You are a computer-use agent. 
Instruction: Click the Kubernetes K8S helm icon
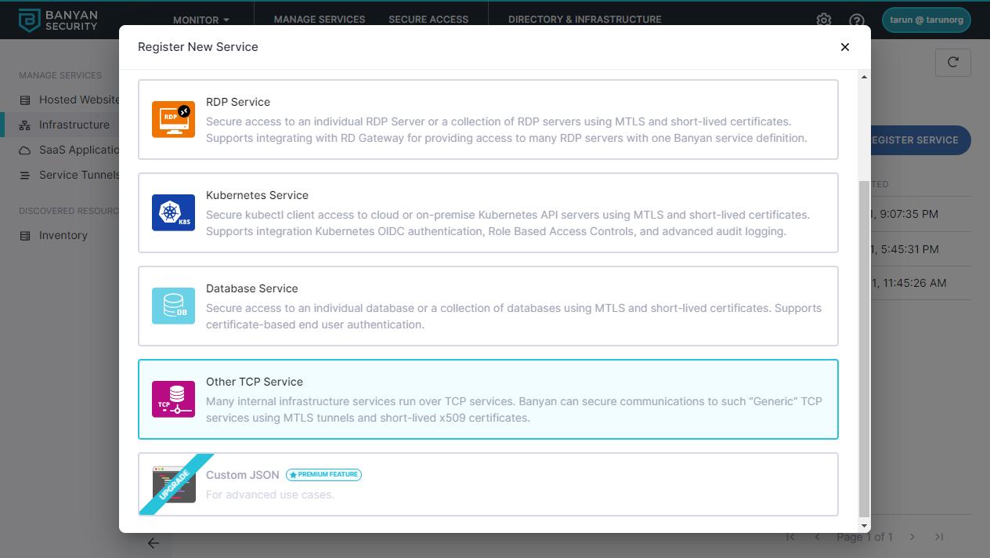pyautogui.click(x=173, y=212)
